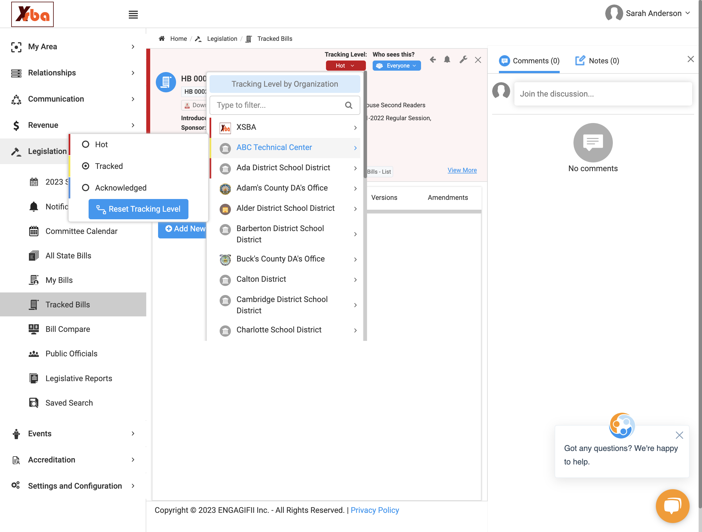This screenshot has height=532, width=702.
Task: Click the blue bill document icon
Action: [x=166, y=82]
